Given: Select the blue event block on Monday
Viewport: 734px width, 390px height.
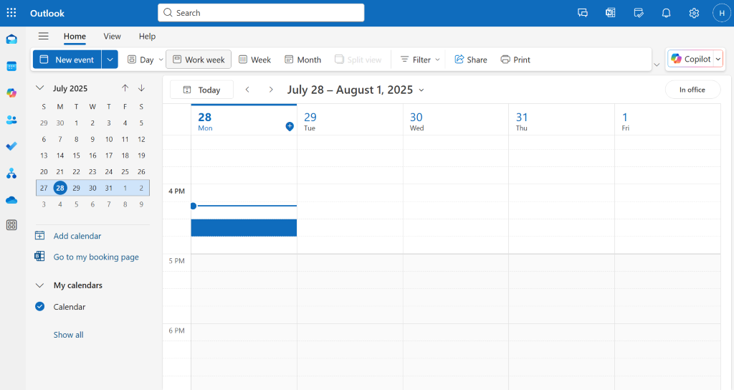Looking at the screenshot, I should (x=244, y=227).
